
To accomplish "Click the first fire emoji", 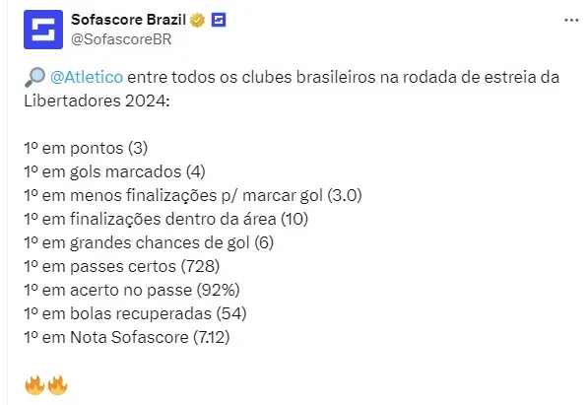I will 34,384.
